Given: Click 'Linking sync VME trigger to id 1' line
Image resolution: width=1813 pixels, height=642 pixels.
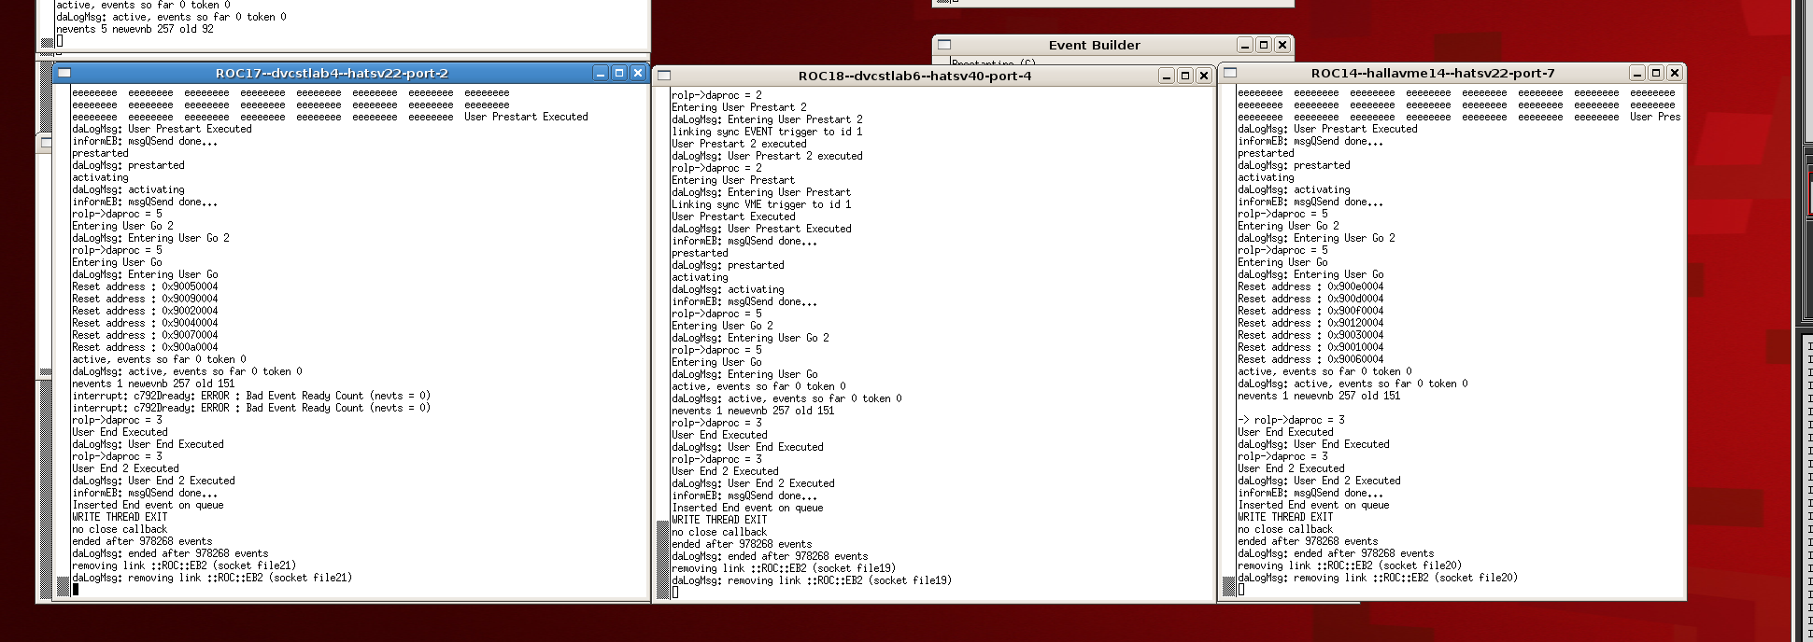Looking at the screenshot, I should (x=761, y=204).
